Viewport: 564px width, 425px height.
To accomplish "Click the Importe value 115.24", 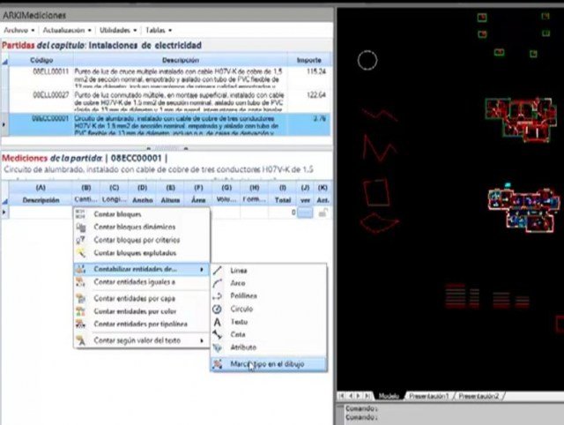I will pyautogui.click(x=316, y=71).
